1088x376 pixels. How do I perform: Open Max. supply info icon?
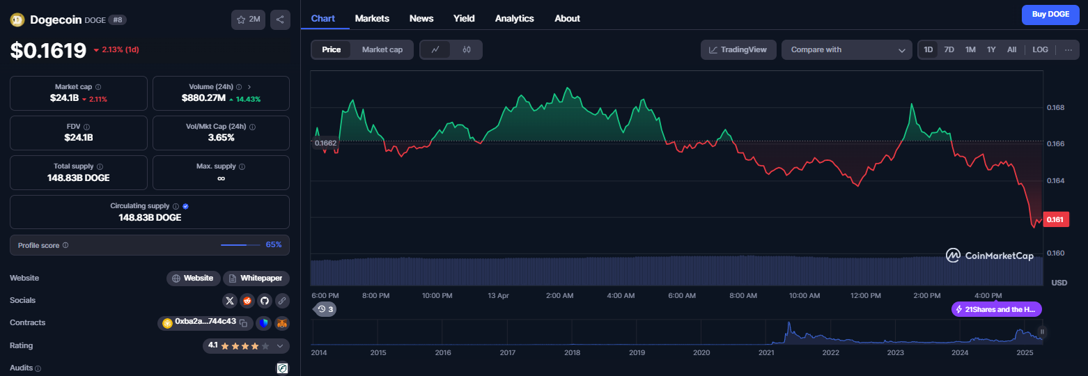tap(242, 167)
